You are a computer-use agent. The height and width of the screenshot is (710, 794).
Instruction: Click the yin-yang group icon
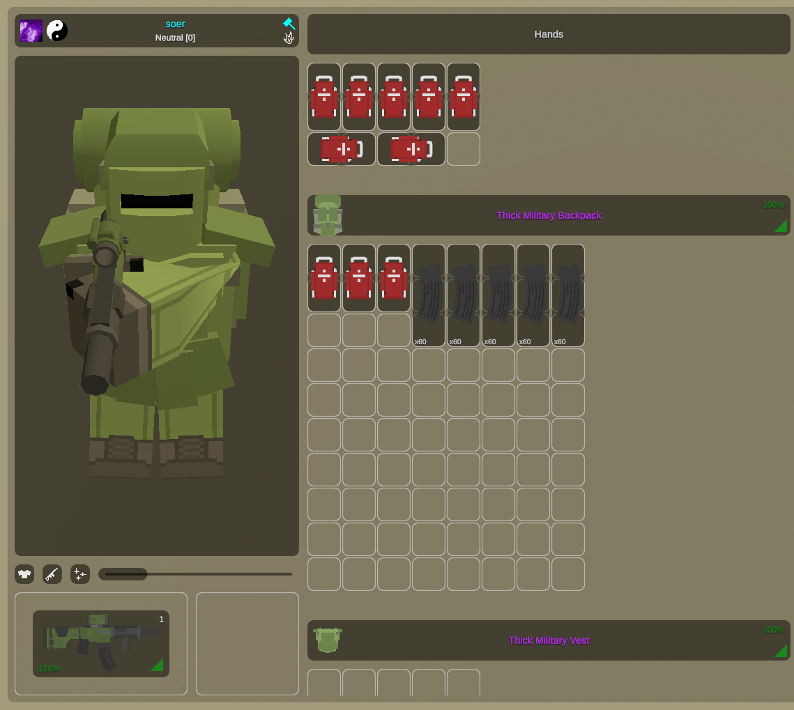[57, 31]
